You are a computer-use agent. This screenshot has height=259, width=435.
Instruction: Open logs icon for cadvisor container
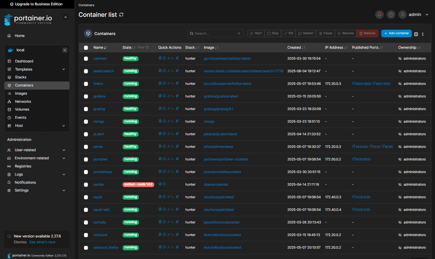coord(160,58)
